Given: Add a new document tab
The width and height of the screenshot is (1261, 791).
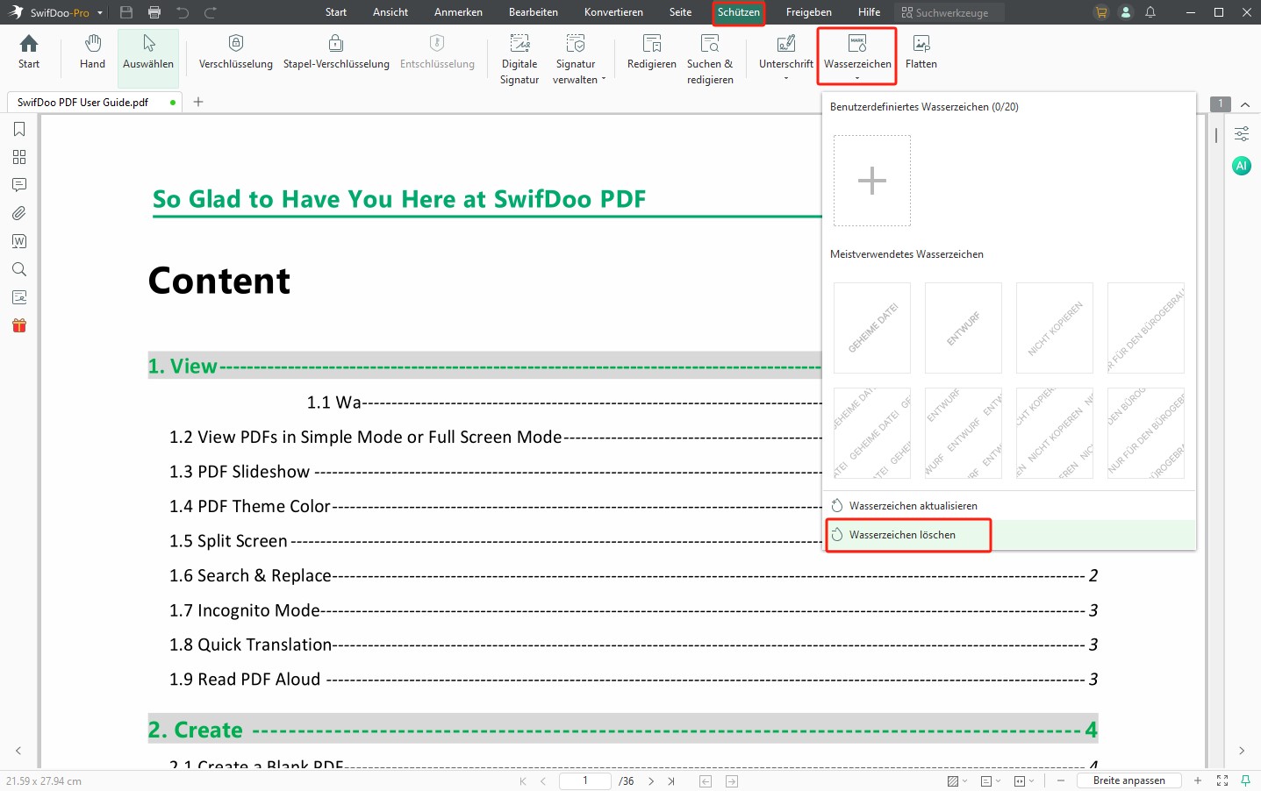Looking at the screenshot, I should tap(198, 102).
